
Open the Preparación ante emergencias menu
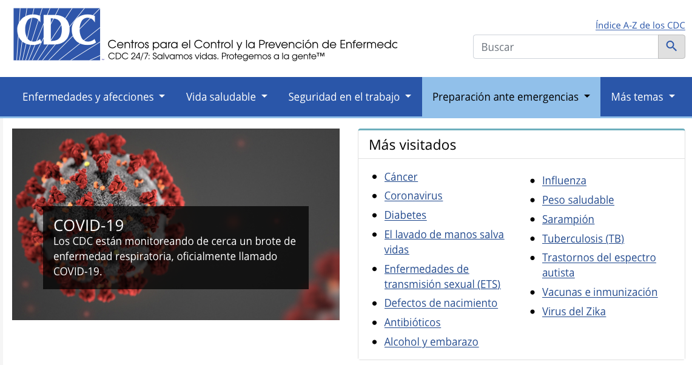pos(511,96)
